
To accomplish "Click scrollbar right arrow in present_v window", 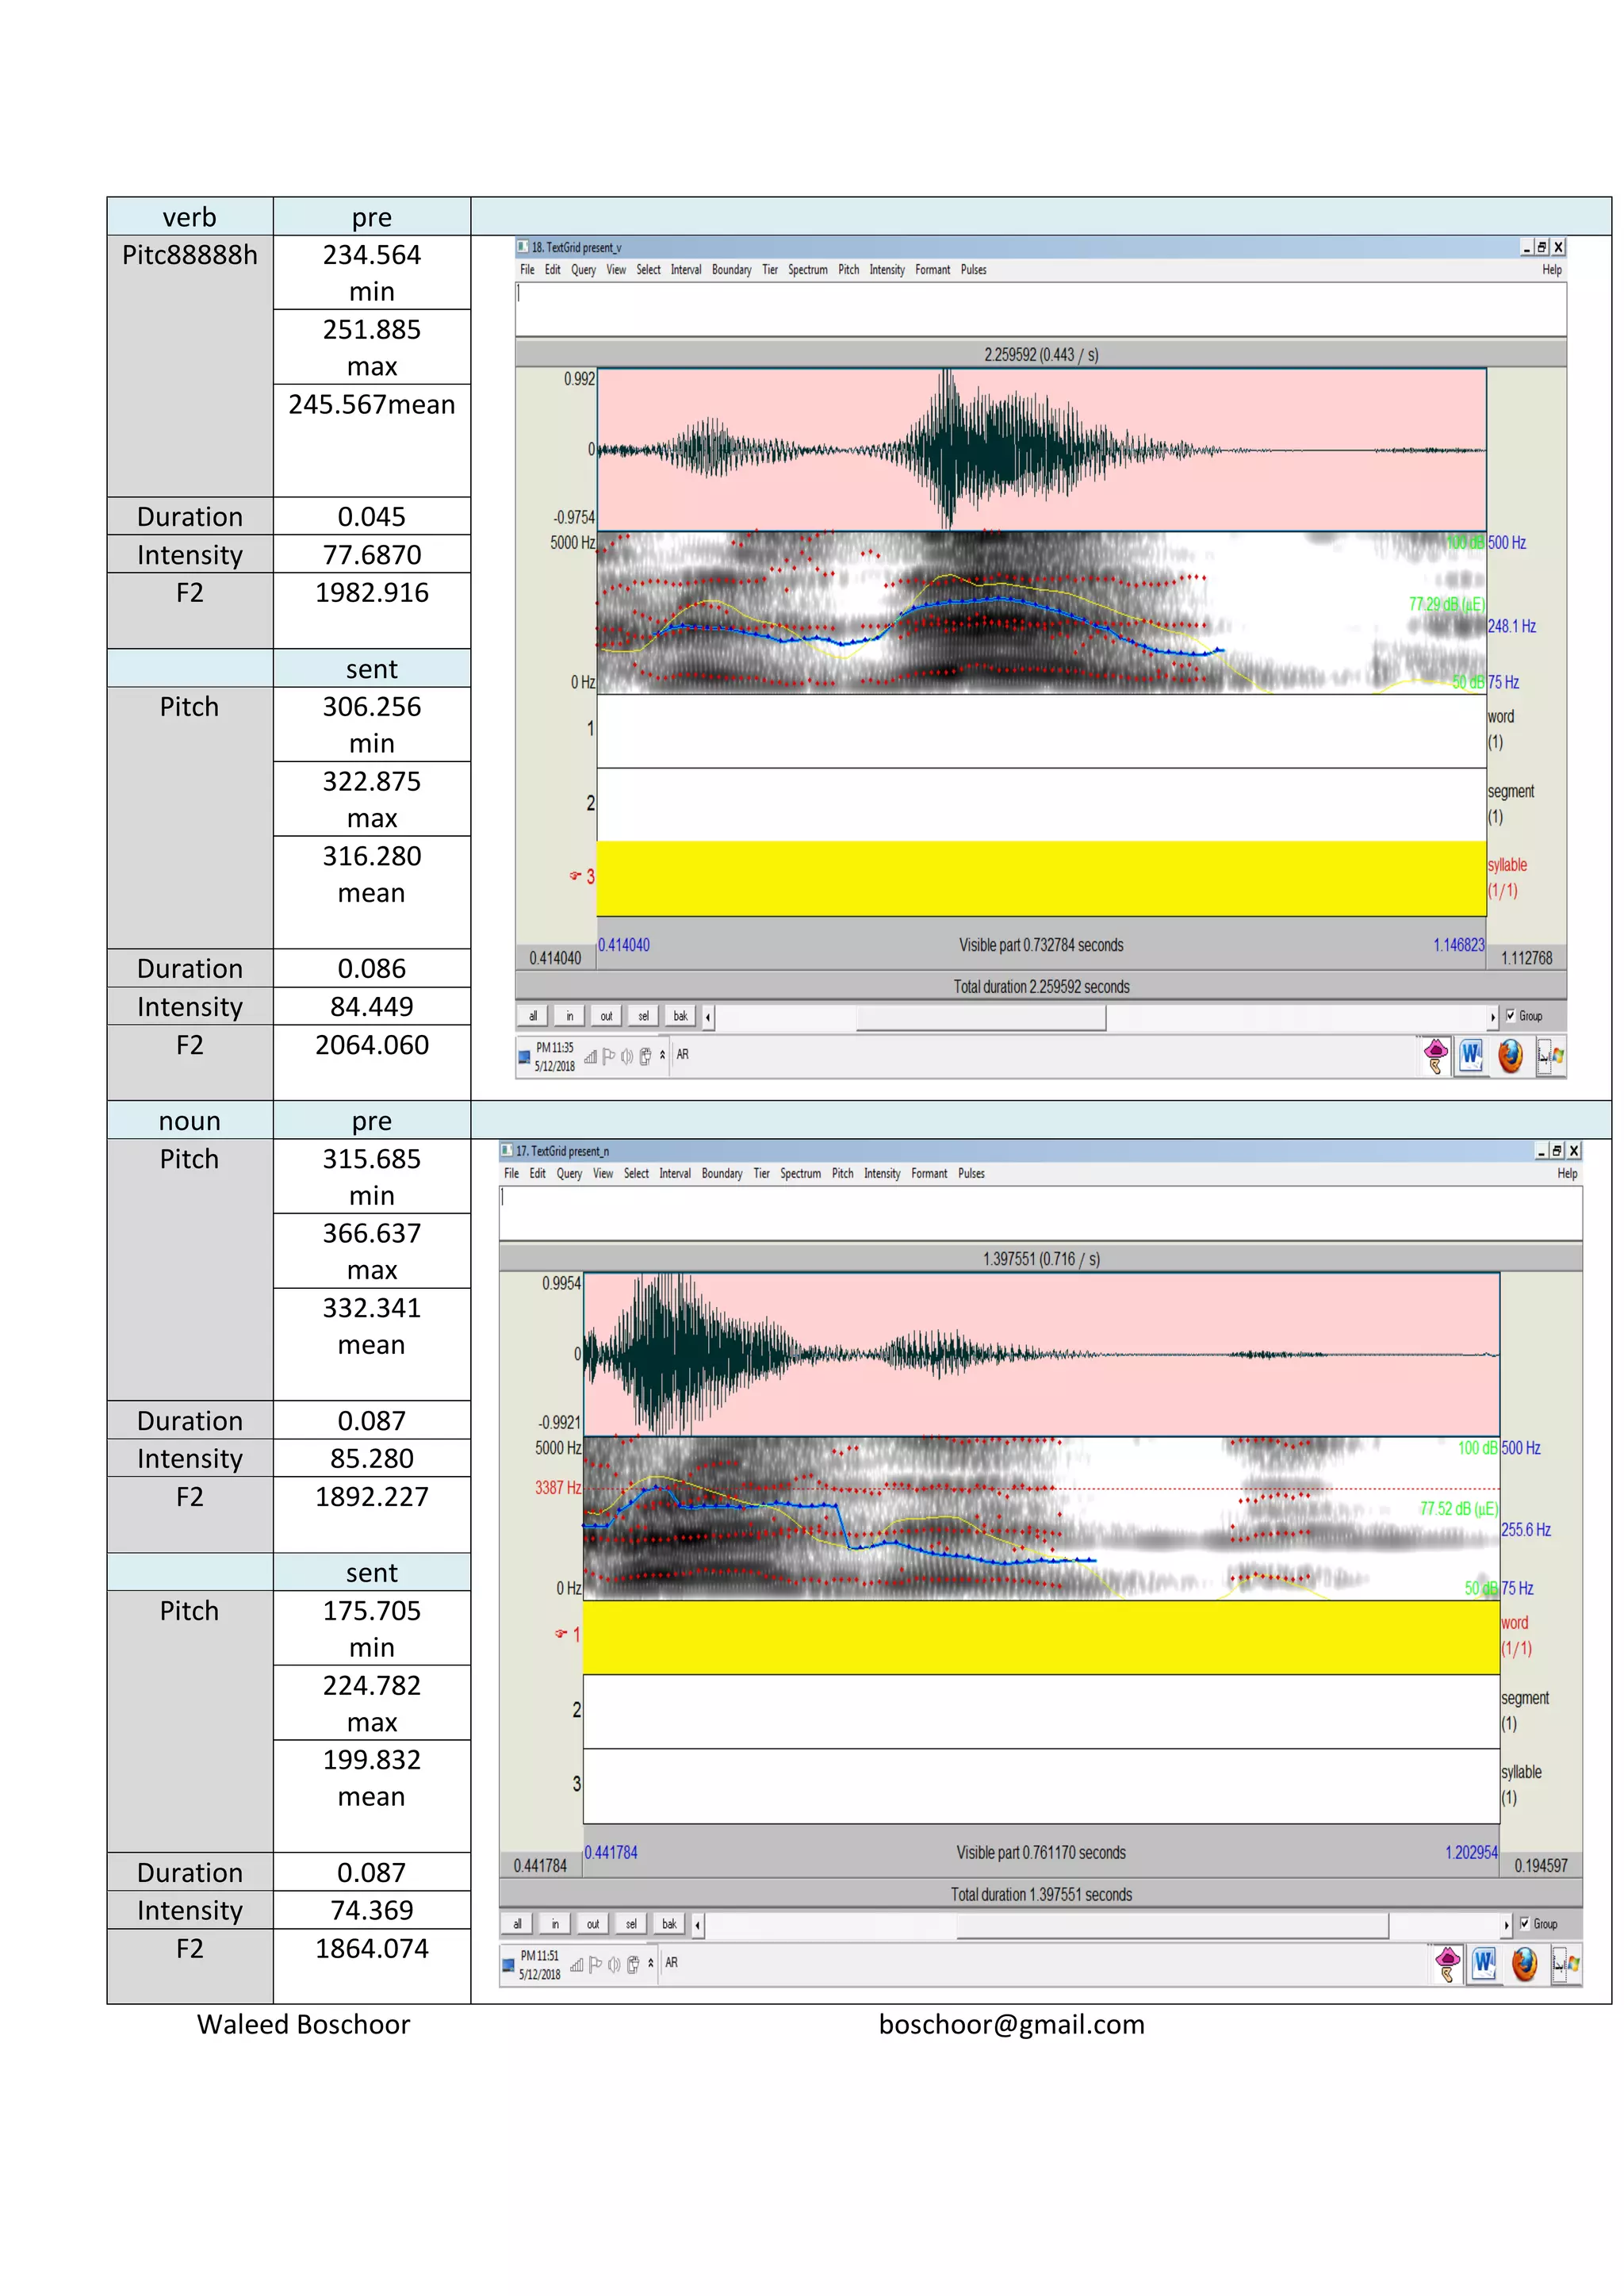I will (1493, 1017).
